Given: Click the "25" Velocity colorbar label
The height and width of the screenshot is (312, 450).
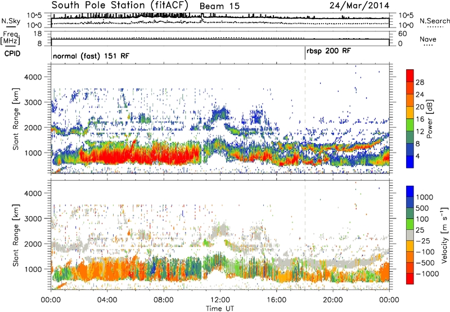Looking at the screenshot, I should coord(420,230).
